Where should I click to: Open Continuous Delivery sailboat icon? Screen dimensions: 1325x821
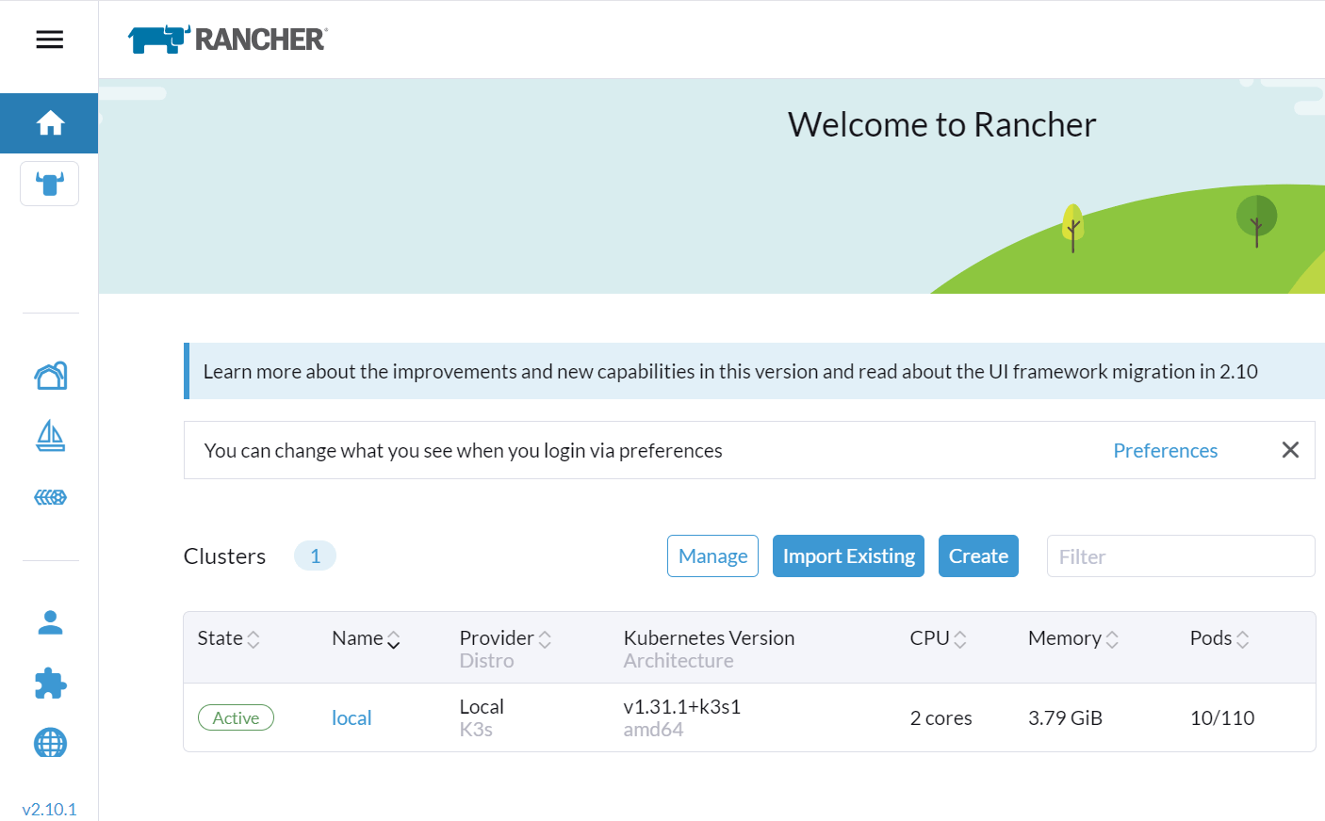[50, 436]
